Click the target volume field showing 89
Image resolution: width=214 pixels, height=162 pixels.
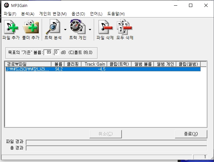click(48, 52)
